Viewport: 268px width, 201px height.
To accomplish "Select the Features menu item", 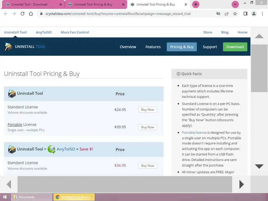I will tap(153, 47).
